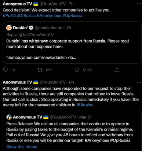This screenshot has width=142, height=151.
Task: Click the share icon on the first tweet
Action: pos(117,70)
